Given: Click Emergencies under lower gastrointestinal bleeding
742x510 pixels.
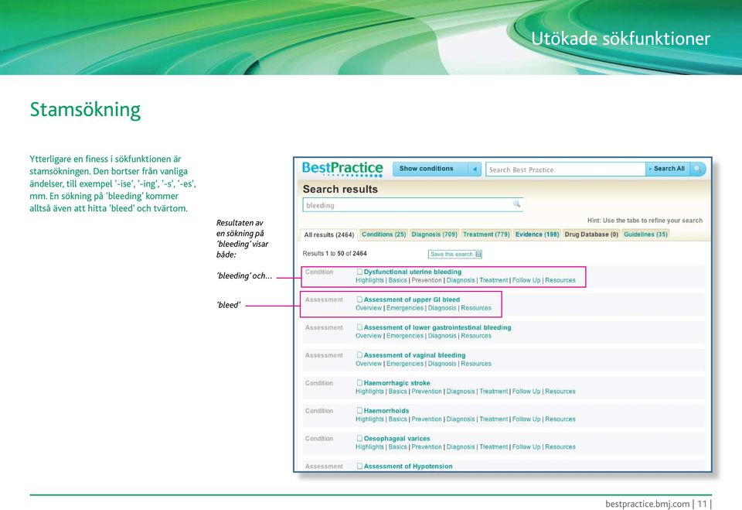Looking at the screenshot, I should [x=405, y=336].
